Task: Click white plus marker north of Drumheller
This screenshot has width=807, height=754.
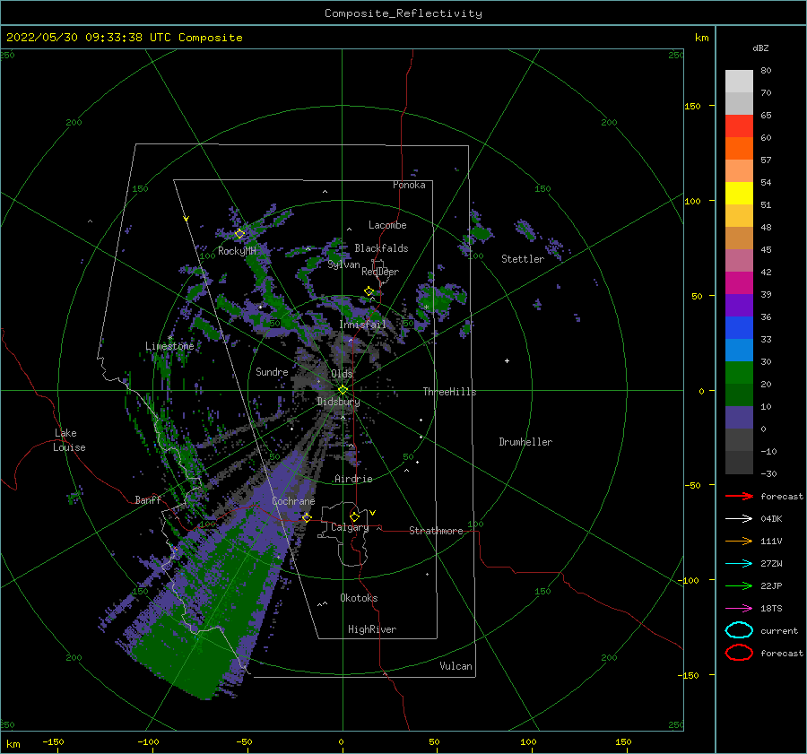Action: click(x=507, y=360)
